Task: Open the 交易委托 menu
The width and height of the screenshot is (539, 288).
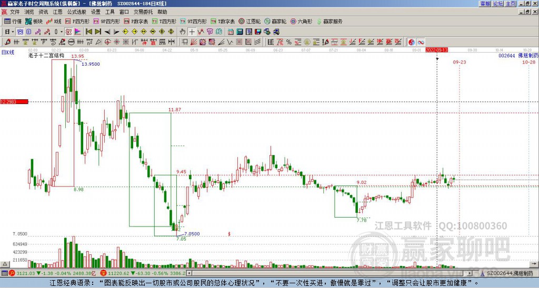Action: 143,12
